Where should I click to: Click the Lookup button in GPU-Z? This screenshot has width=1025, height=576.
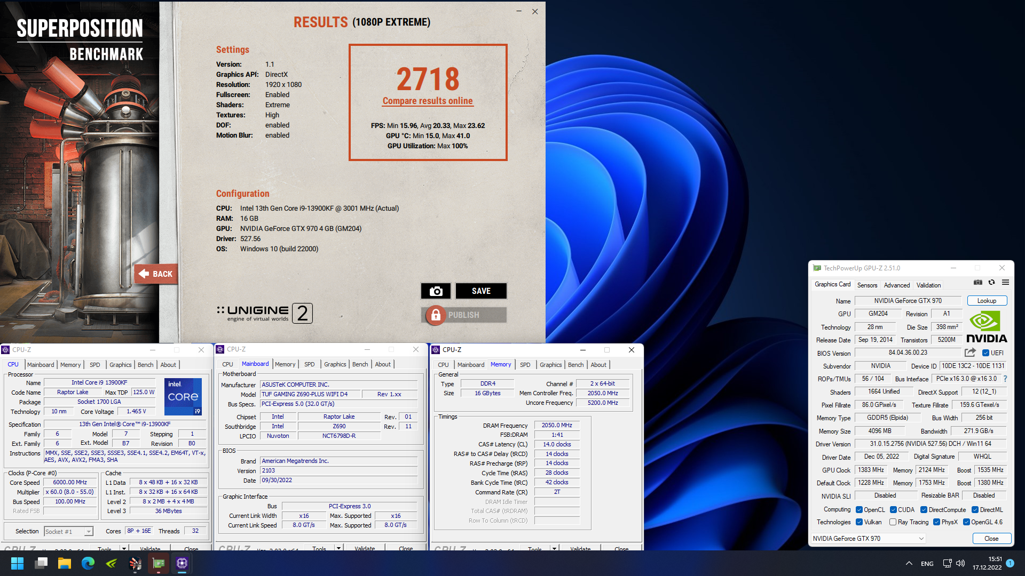click(987, 301)
